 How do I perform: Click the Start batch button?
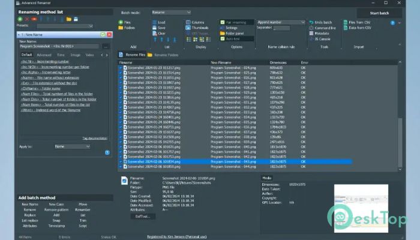pos(379,13)
